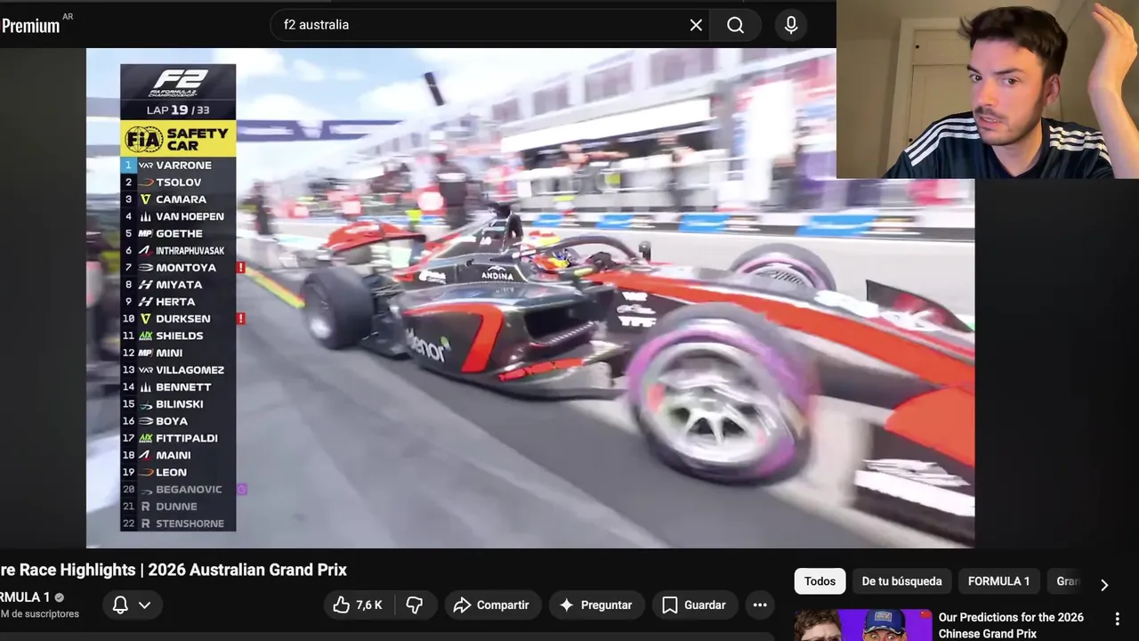Click the channel verified badge icon
Image resolution: width=1139 pixels, height=641 pixels.
(60, 597)
